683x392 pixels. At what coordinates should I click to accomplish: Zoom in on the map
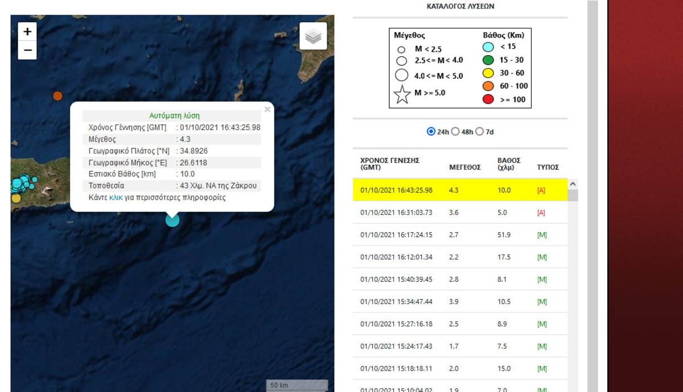[x=27, y=32]
